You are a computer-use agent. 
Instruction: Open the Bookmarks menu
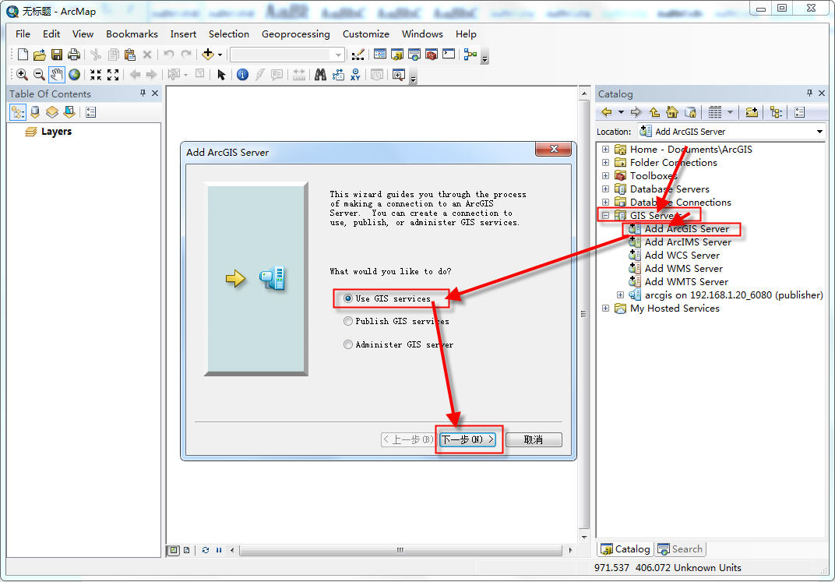132,34
